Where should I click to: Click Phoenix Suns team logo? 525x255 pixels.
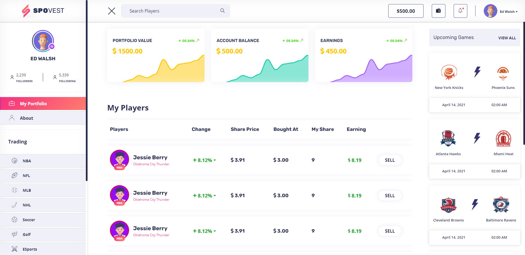[x=503, y=73]
